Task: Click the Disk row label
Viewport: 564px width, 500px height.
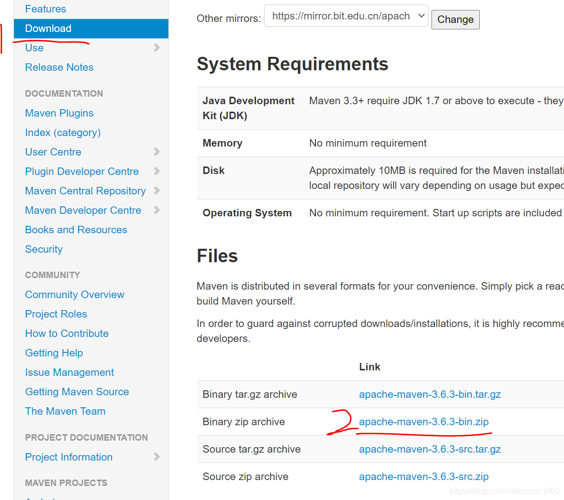Action: pos(213,170)
